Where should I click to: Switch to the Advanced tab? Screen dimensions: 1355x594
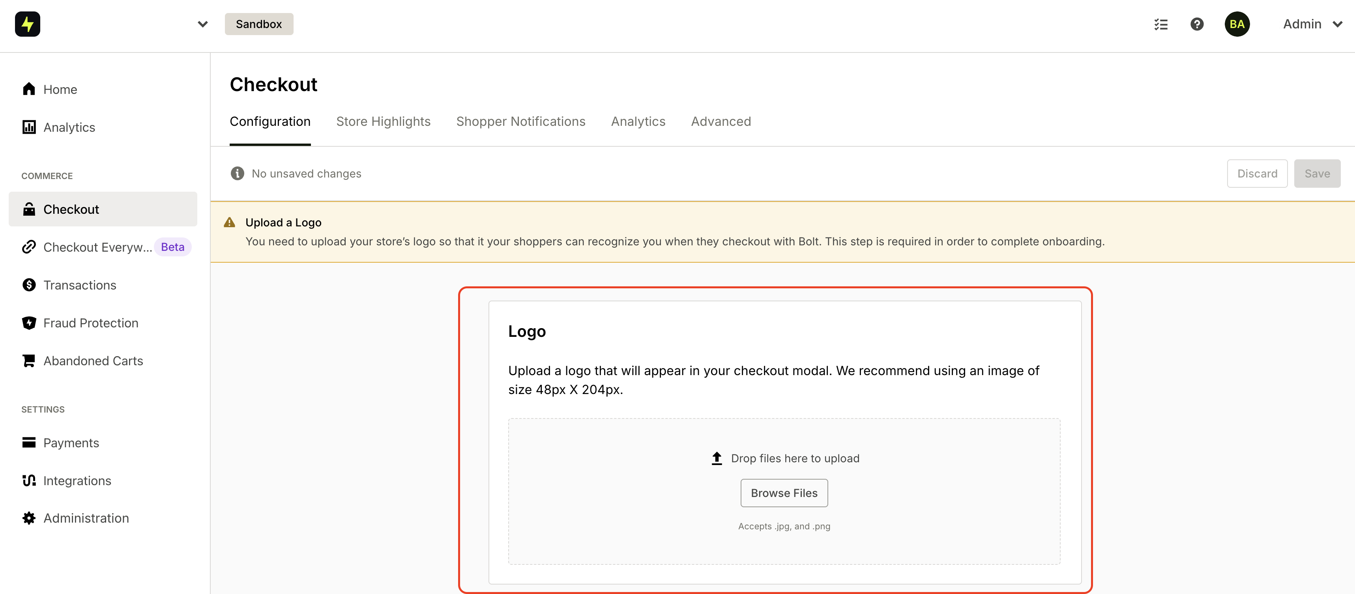[721, 121]
